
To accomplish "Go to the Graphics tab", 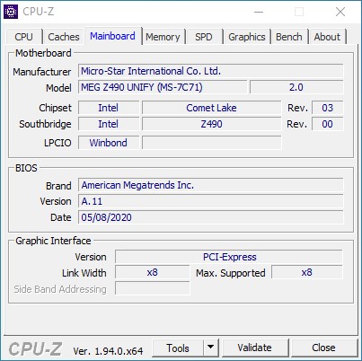I will coord(247,37).
